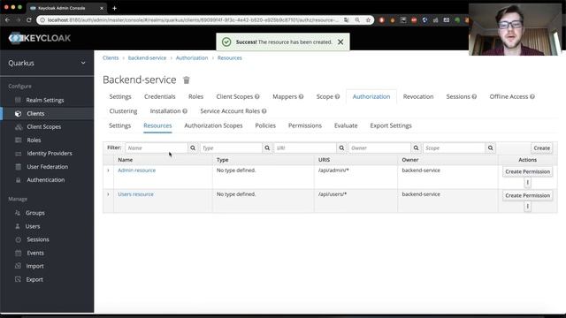Open Groups in the sidebar
Image resolution: width=566 pixels, height=318 pixels.
point(35,213)
